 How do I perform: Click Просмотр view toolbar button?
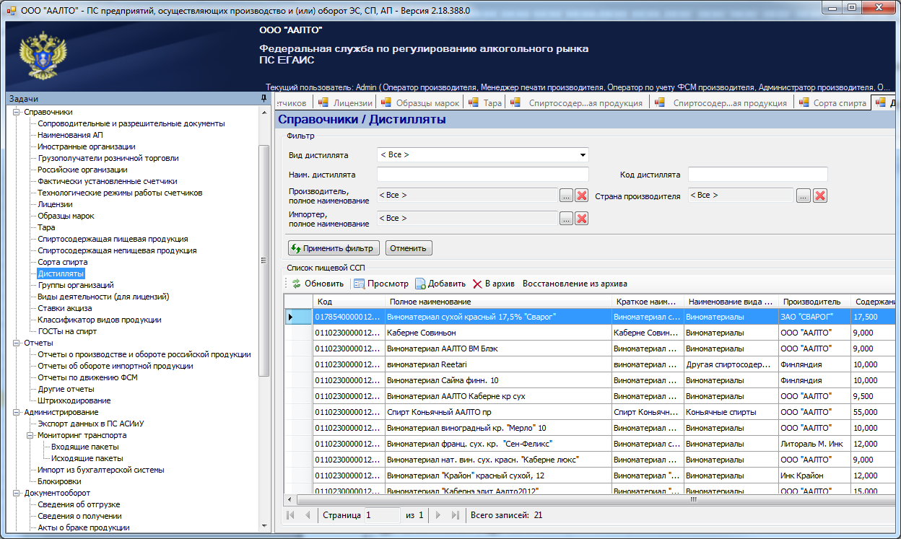click(x=380, y=284)
